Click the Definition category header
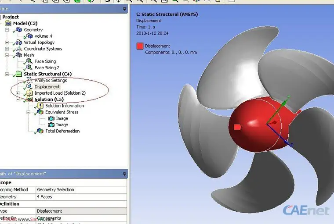The image size is (334, 224). click(x=10, y=204)
